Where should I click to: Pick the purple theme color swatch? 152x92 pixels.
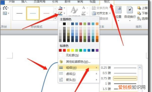[x=89, y=24]
